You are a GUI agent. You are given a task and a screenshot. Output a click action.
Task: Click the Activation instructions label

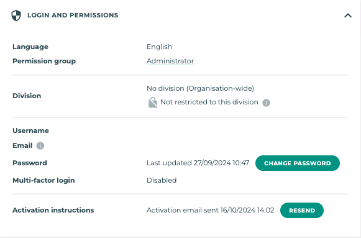[x=53, y=210]
